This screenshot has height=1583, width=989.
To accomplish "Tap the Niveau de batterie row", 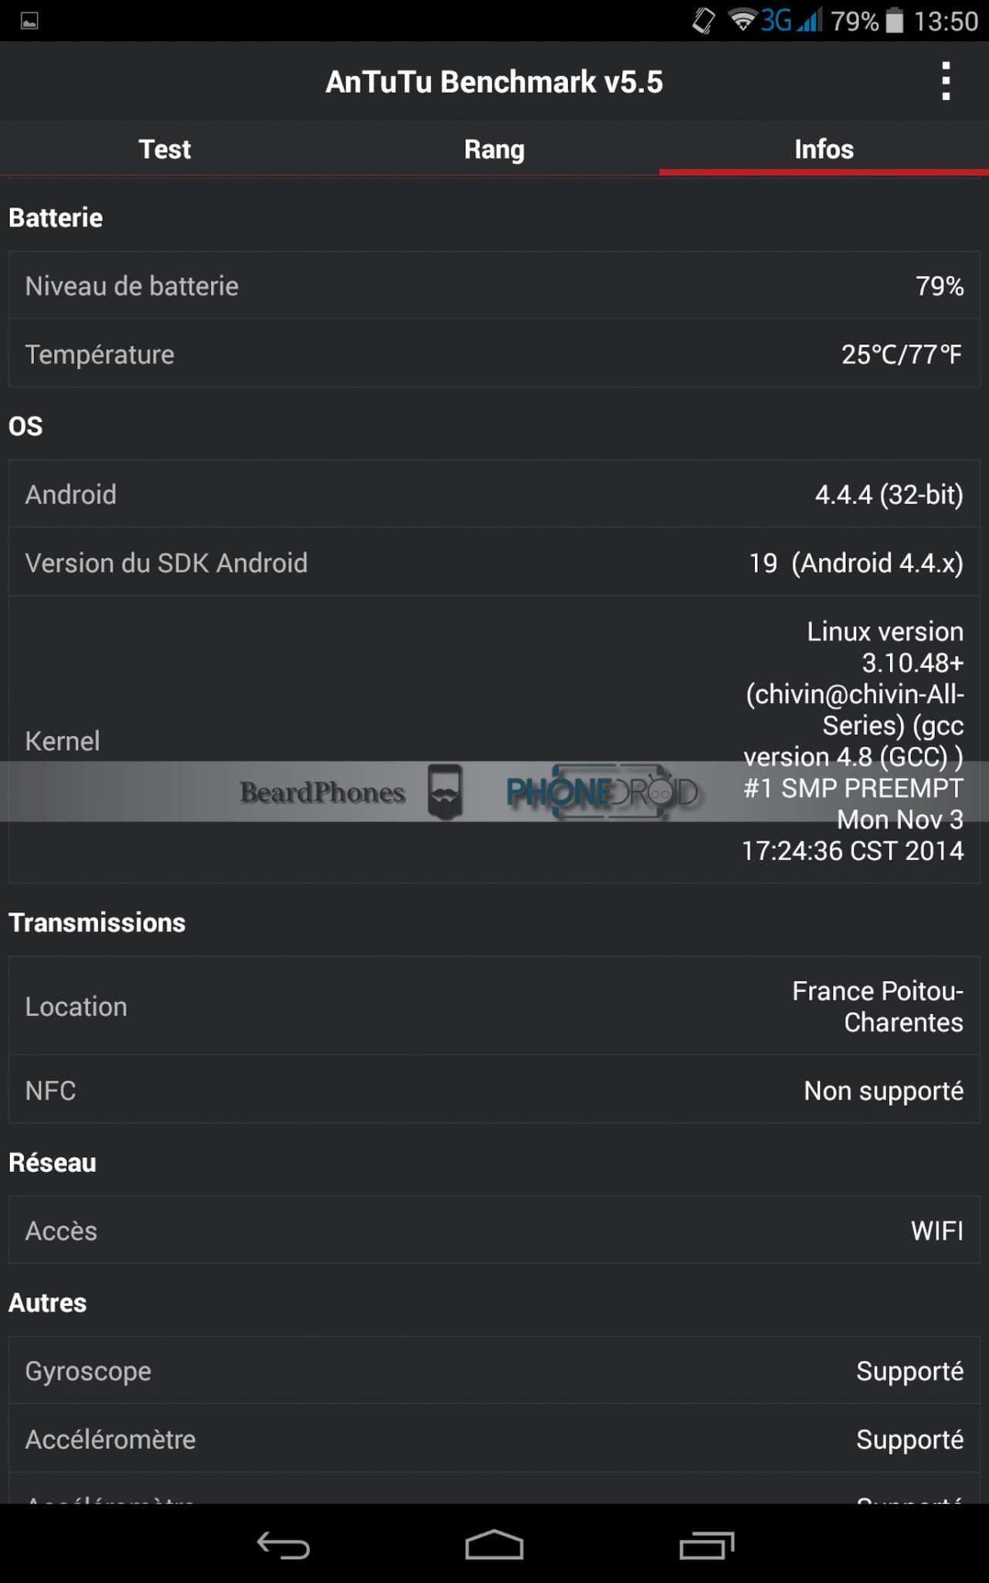I will pyautogui.click(x=494, y=285).
